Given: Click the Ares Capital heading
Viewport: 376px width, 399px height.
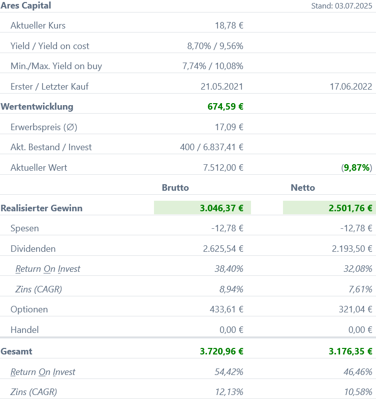Looking at the screenshot, I should pyautogui.click(x=25, y=6).
